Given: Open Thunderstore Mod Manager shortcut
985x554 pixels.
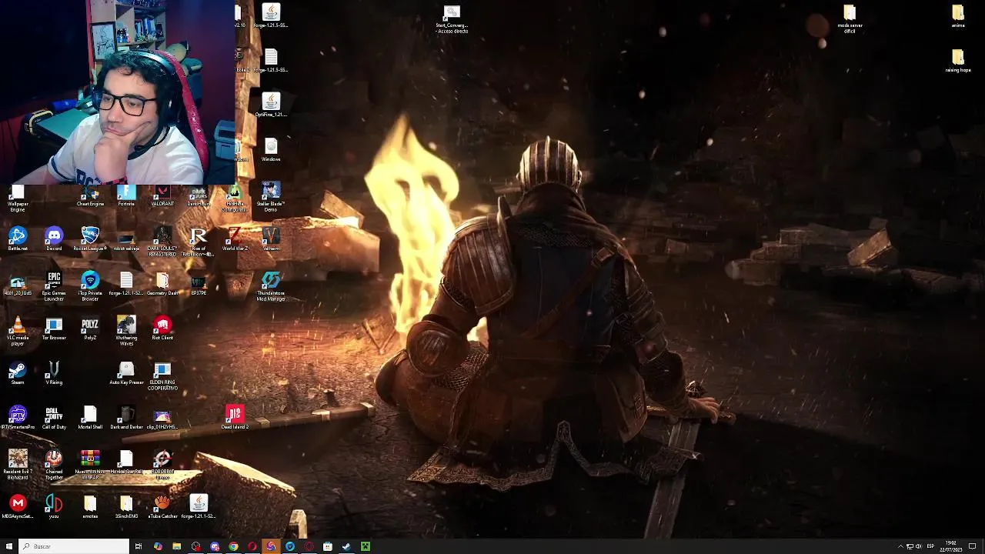Looking at the screenshot, I should (x=271, y=286).
